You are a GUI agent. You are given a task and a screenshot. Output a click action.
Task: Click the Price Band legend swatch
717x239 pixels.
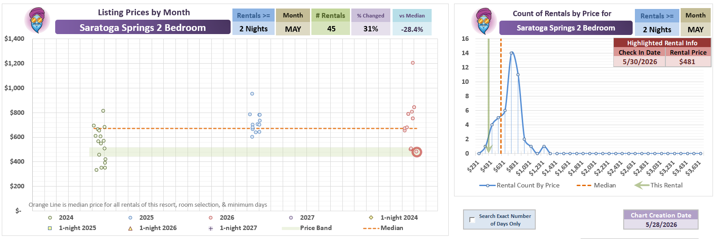290,228
